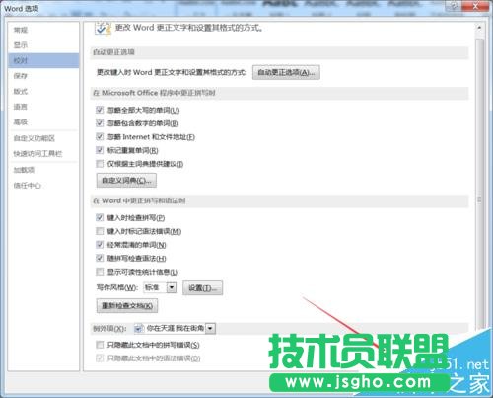Screen dimensions: 493x398
Task: Toggle 键入时检查拼写(P) checkbox
Action: click(x=100, y=217)
